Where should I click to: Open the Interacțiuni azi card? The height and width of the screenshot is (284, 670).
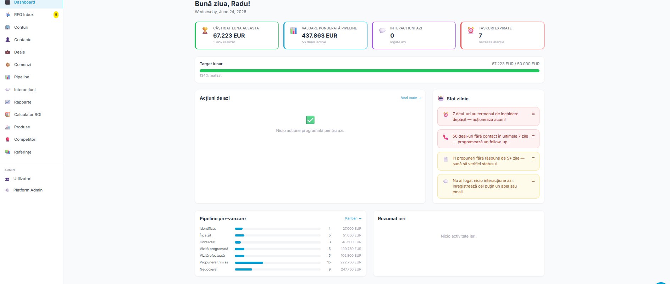tap(414, 35)
